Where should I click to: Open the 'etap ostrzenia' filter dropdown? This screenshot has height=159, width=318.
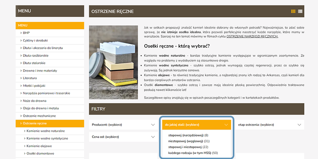pyautogui.click(x=269, y=125)
